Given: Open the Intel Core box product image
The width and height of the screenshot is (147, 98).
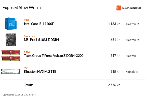Looking at the screenshot, I should (11, 24).
